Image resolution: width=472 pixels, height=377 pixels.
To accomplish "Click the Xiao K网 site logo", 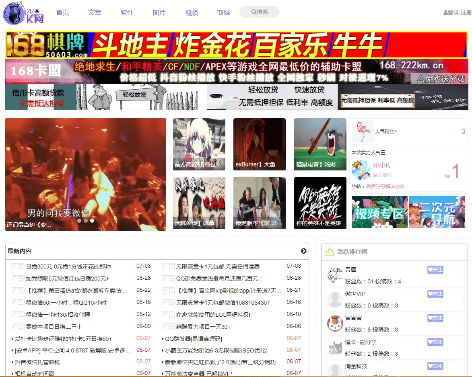I will (23, 14).
